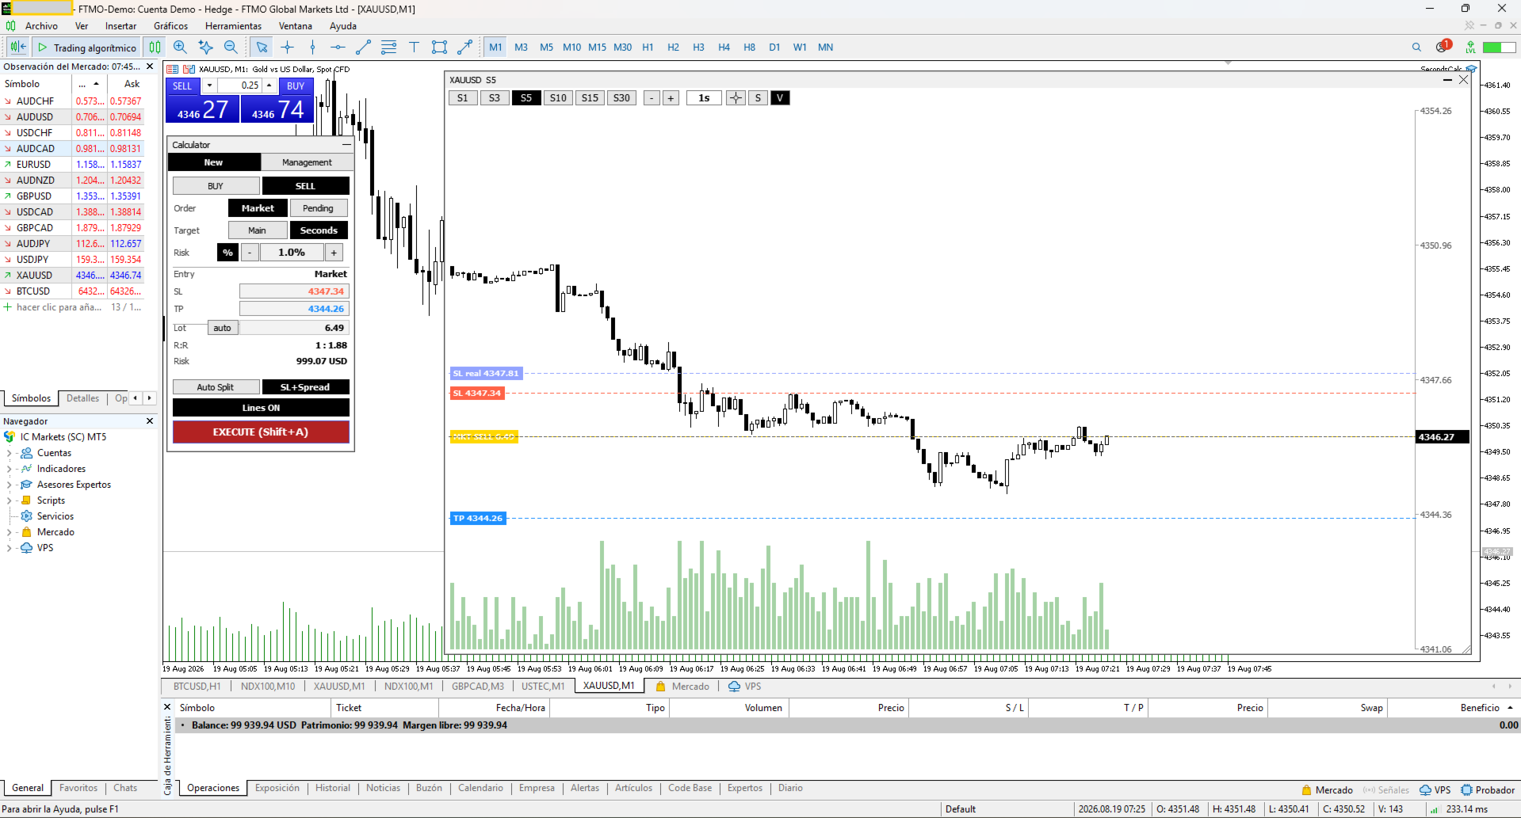Click the green LVL icon

pos(1470,47)
